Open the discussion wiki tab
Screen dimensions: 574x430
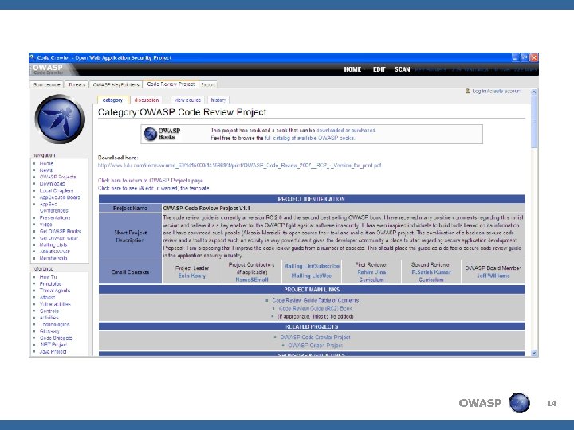tap(147, 100)
